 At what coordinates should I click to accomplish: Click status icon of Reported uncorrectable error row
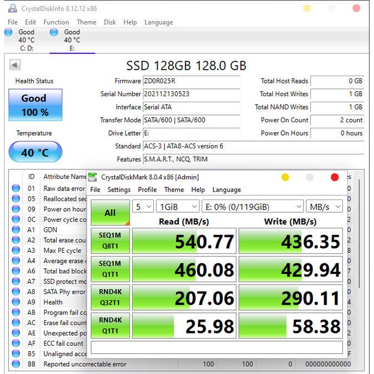pos(16,364)
